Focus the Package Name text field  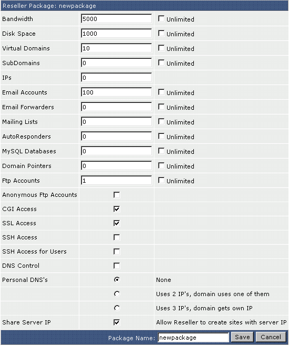pos(193,338)
